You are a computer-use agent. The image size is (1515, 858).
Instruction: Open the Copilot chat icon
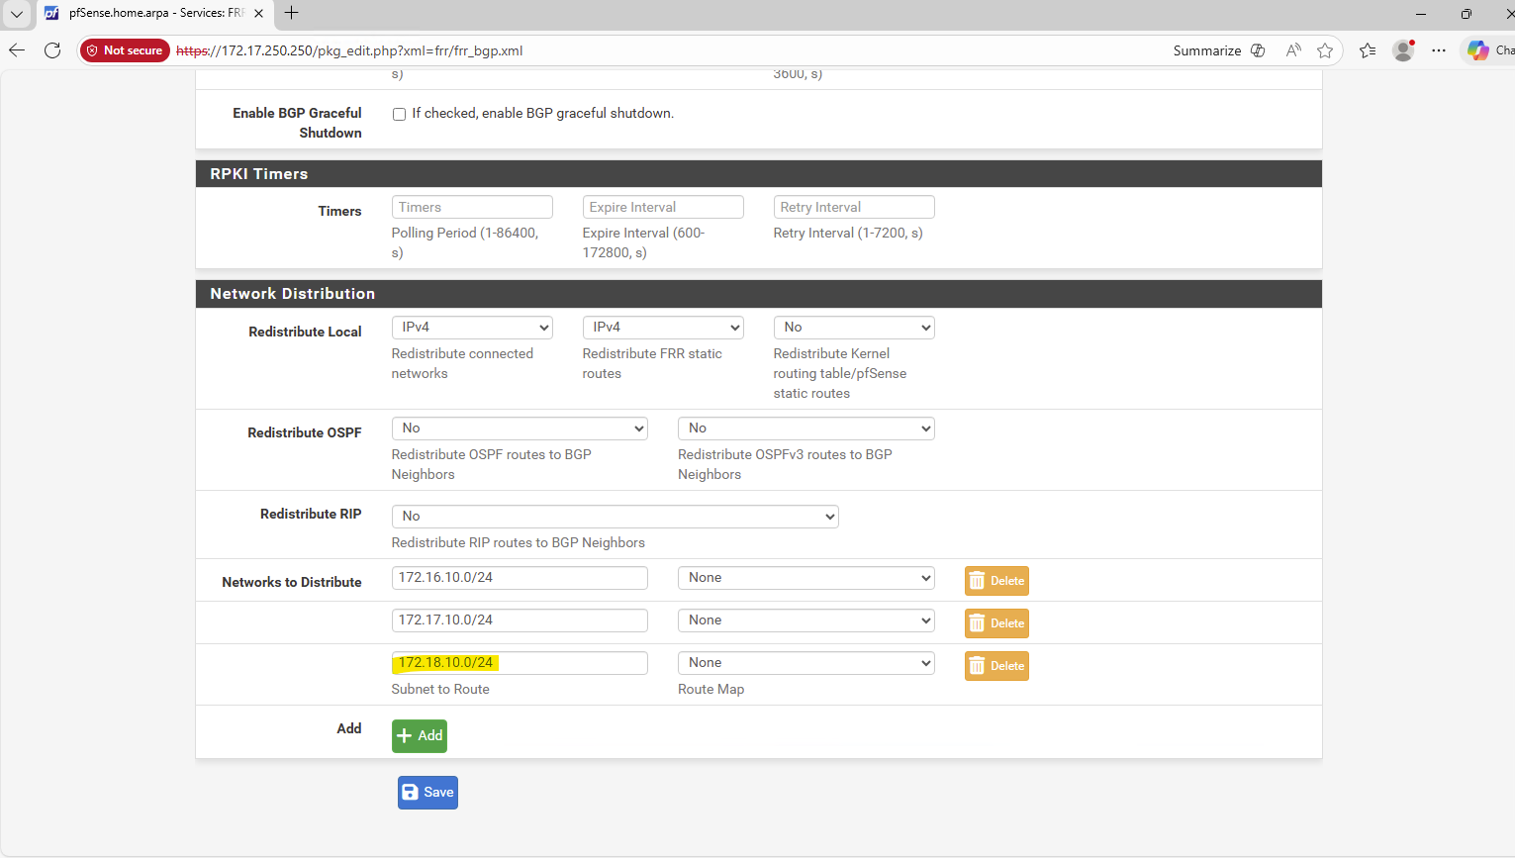tap(1478, 50)
